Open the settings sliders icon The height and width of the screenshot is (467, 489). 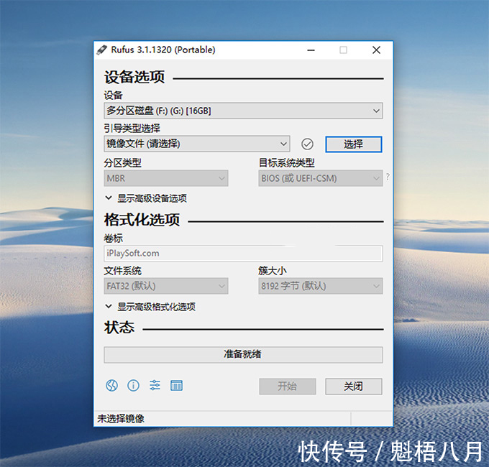tap(155, 386)
